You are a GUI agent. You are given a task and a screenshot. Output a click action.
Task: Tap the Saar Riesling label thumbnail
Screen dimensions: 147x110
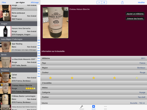[5, 47]
